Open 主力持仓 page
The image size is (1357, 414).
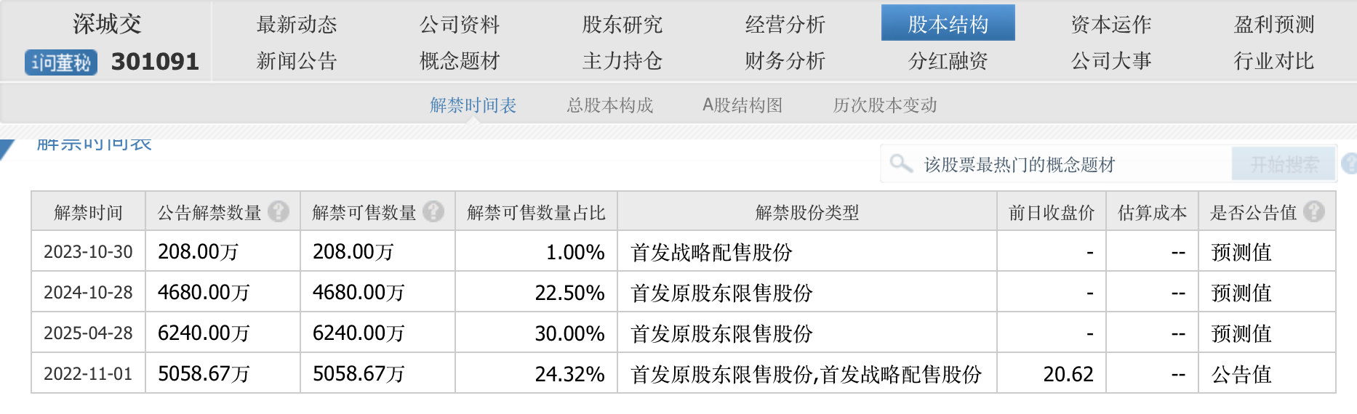(622, 61)
